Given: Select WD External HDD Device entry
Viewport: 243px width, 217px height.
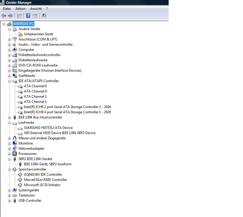Looking at the screenshot, I should pos(60,133).
